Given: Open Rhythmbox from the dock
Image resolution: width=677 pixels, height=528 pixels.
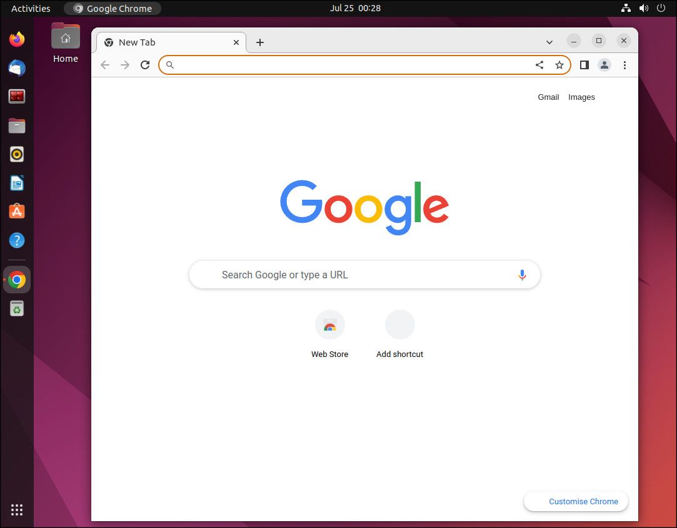Looking at the screenshot, I should [x=17, y=154].
